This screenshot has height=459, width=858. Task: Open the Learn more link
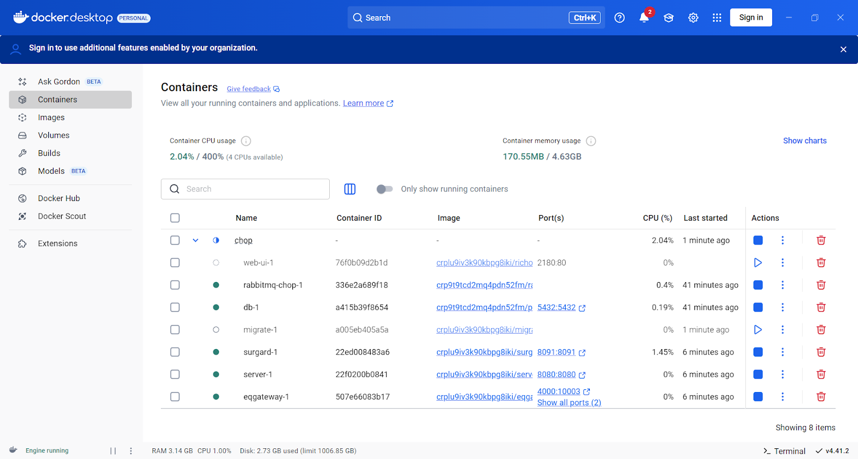click(368, 103)
